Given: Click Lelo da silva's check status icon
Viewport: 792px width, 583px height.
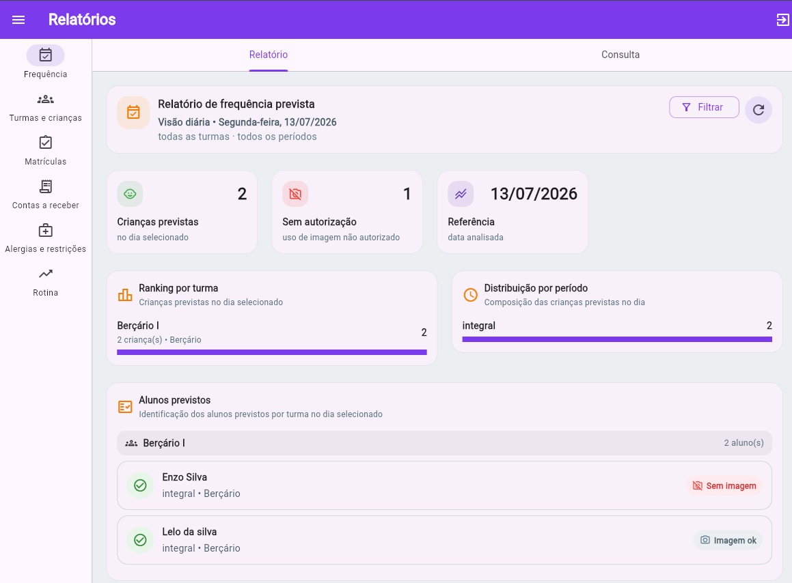Looking at the screenshot, I should [x=140, y=539].
